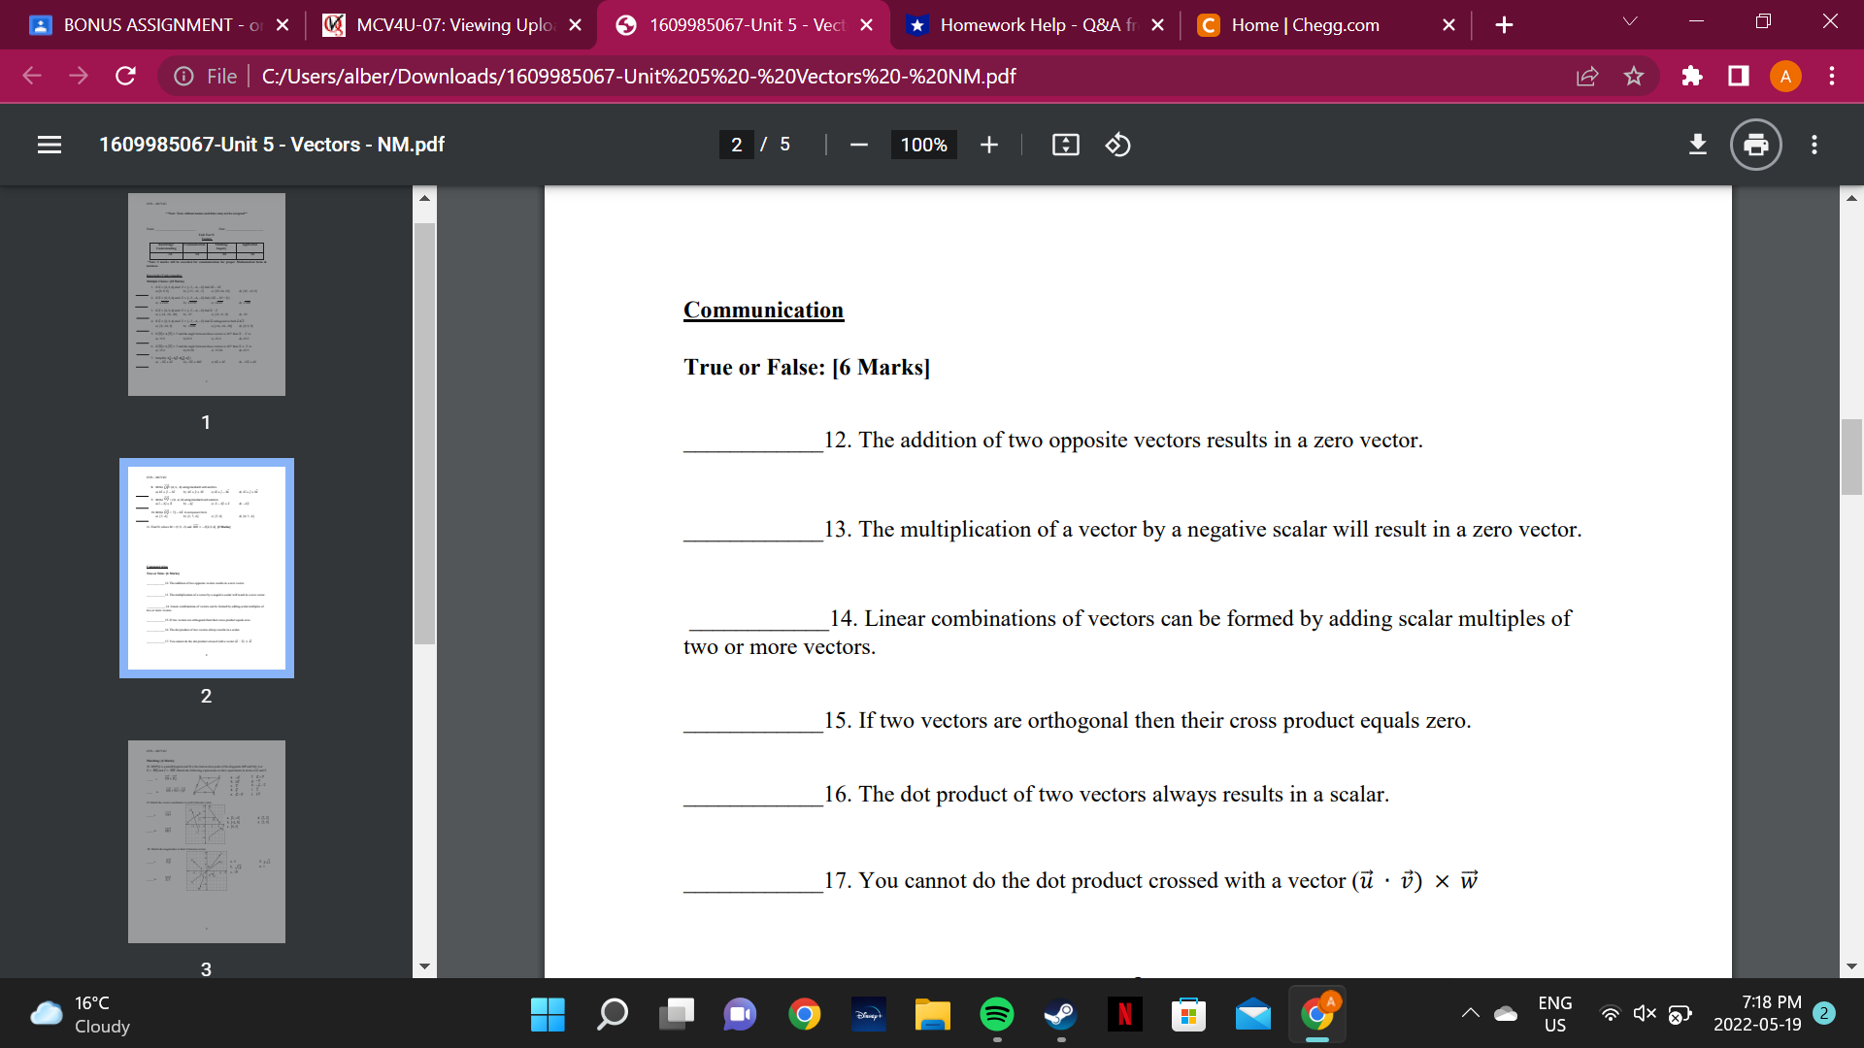Download the PDF file
Image resolution: width=1864 pixels, height=1048 pixels.
point(1697,145)
